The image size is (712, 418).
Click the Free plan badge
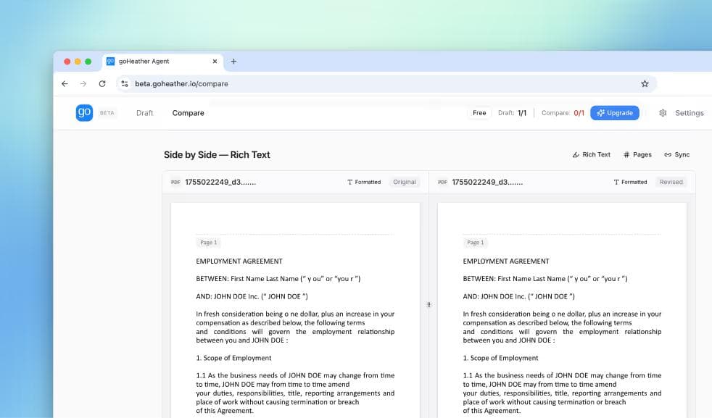[x=479, y=113]
